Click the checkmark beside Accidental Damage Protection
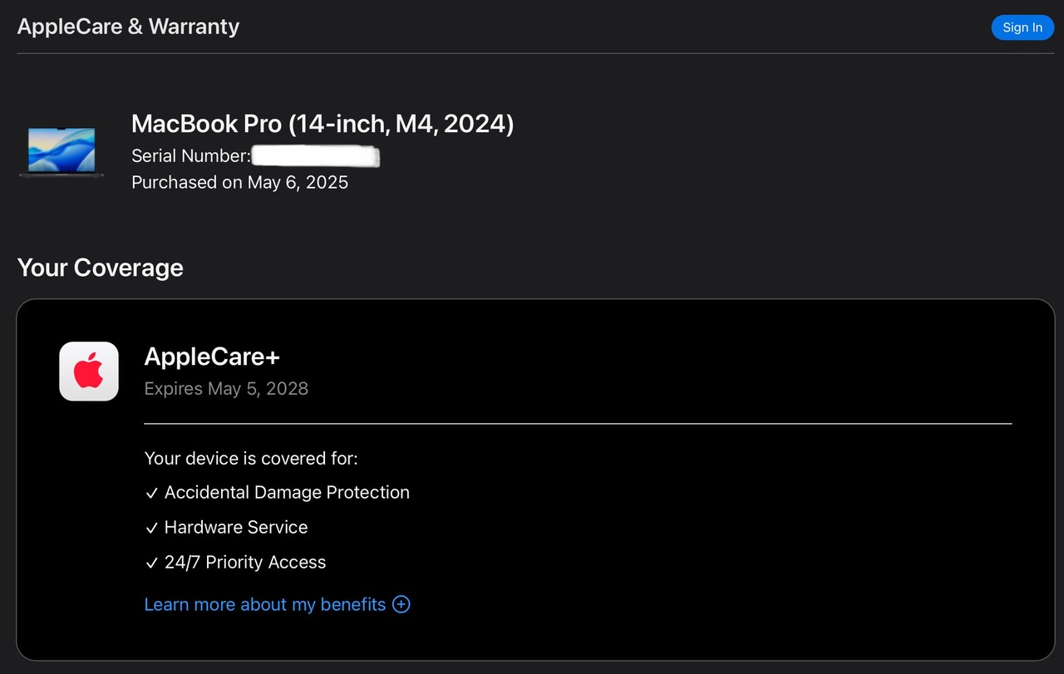This screenshot has width=1064, height=674. coord(151,494)
